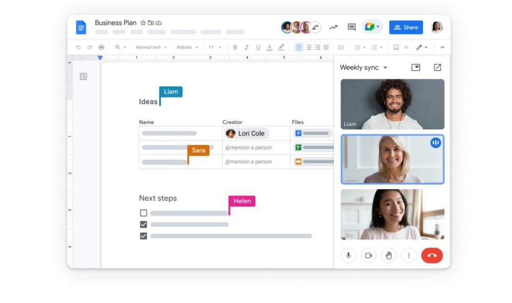View activity dashboard trend icon
Viewport: 512px width, 303px height.
pos(333,28)
